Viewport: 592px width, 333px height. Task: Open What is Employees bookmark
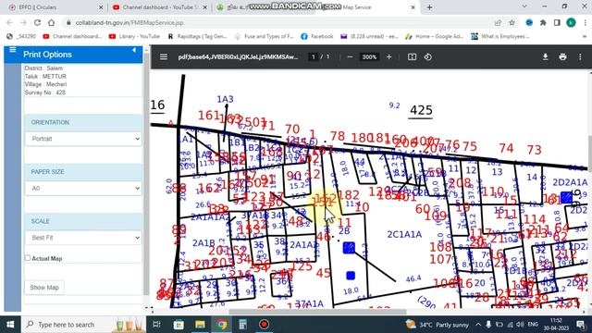500,37
